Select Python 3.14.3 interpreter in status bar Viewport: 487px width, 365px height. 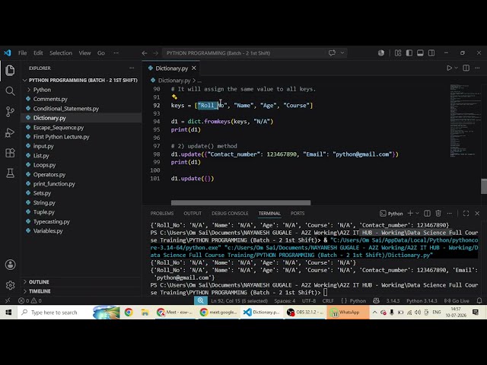422,300
